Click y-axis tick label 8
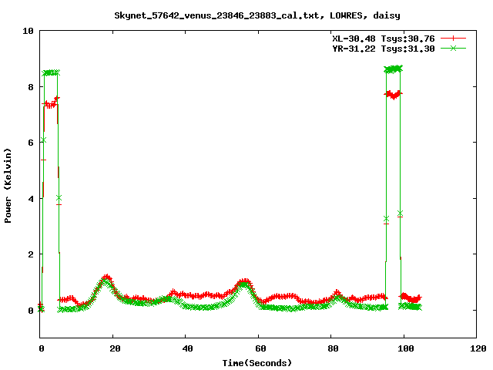This screenshot has width=493, height=370. pyautogui.click(x=31, y=87)
